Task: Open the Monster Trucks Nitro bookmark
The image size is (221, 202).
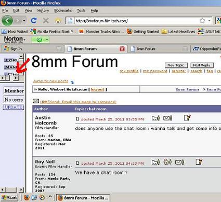Action: [x=101, y=32]
